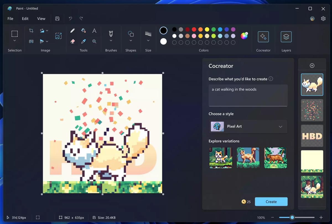The height and width of the screenshot is (224, 332).
Task: Click the zoom out minus icon
Action: click(x=273, y=218)
